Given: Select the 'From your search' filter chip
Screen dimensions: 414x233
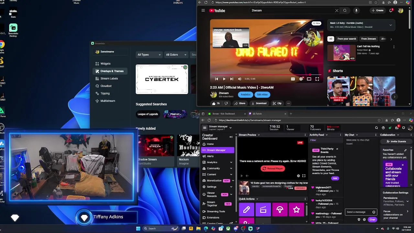Looking at the screenshot, I should click(347, 39).
